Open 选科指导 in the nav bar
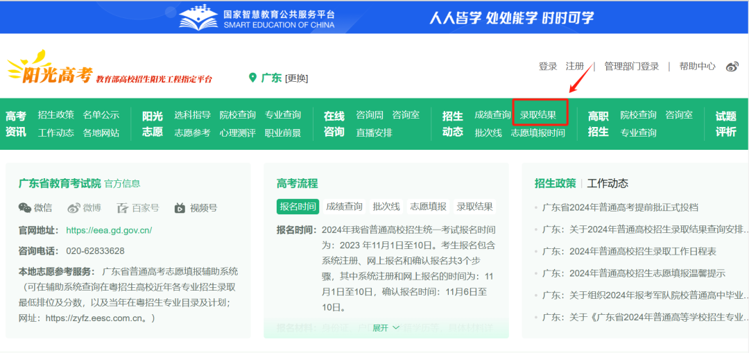This screenshot has width=749, height=353. [193, 114]
